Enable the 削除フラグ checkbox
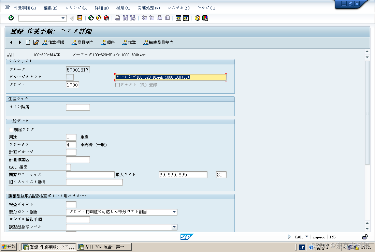Viewport: 375px width, 252px height. 11,130
